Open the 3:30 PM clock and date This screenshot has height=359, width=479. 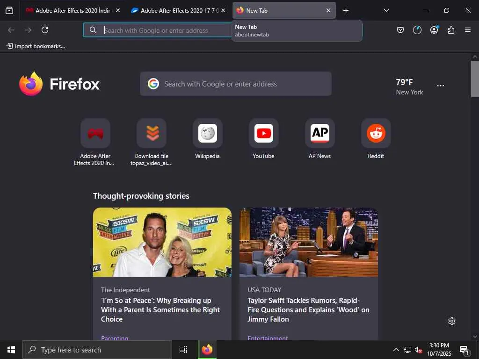(439, 350)
